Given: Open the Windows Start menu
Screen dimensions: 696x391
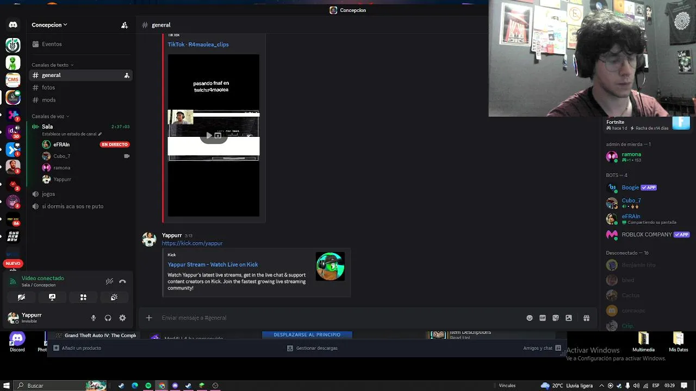Looking at the screenshot, I should (6, 386).
